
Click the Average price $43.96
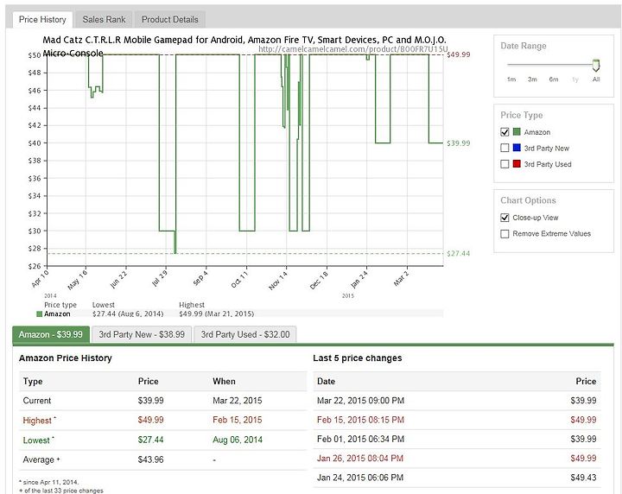pyautogui.click(x=150, y=459)
